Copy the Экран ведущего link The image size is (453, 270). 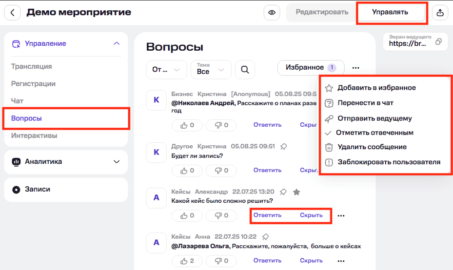[x=438, y=42]
